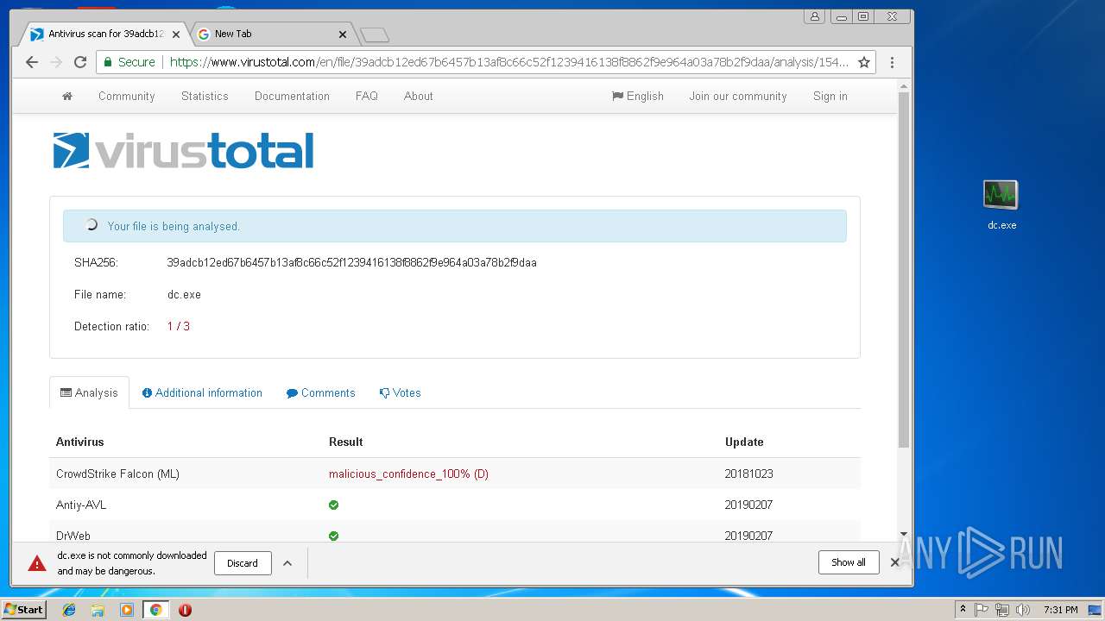Screen dimensions: 1105x621
Task: Expand dc.exe download options chevron
Action: [x=287, y=563]
